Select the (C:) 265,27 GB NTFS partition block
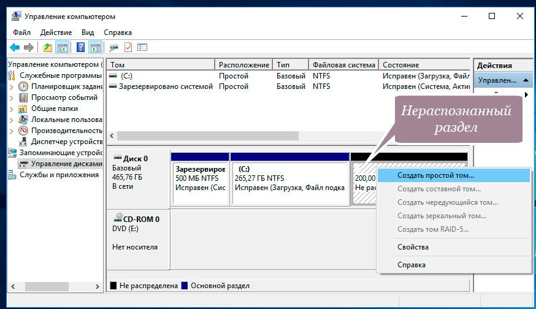This screenshot has width=536, height=309. 289,182
